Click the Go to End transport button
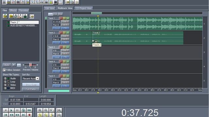This screenshot has height=117, width=209. tap(23, 115)
